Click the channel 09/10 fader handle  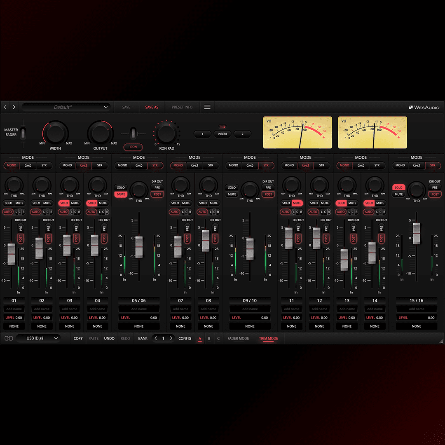point(250,248)
